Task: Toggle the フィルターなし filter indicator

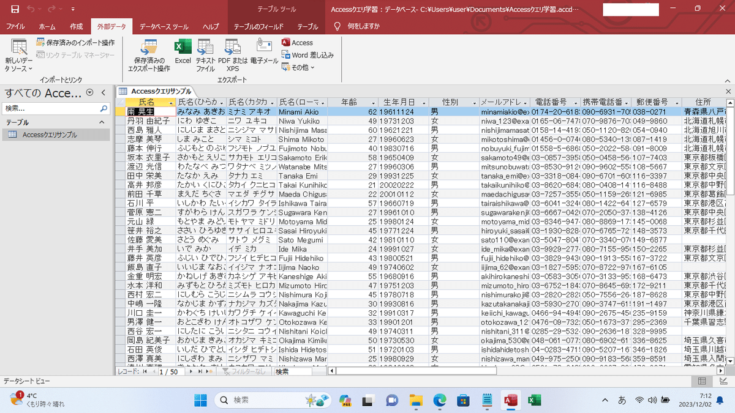Action: tap(244, 371)
